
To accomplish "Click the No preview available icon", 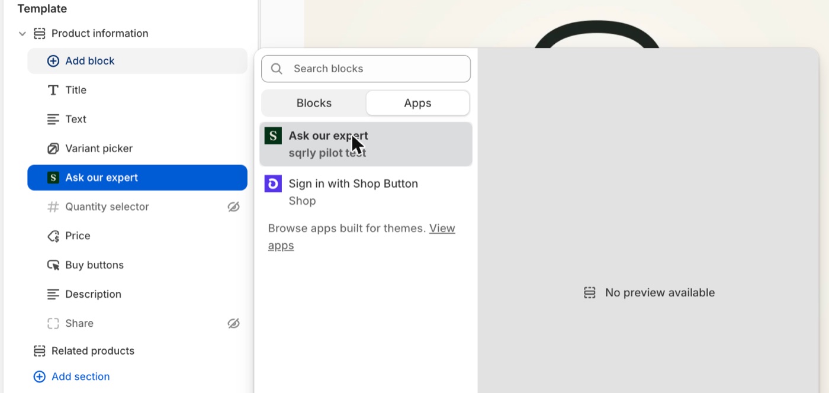I will click(590, 292).
